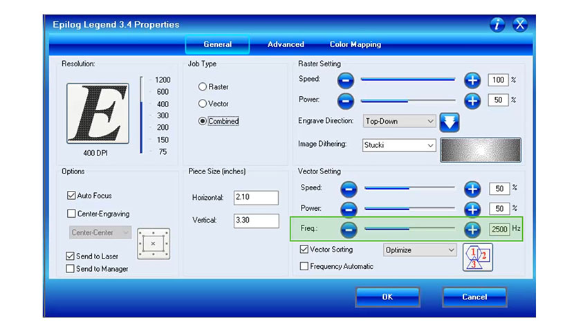Switch to the Advanced tab

pyautogui.click(x=286, y=44)
